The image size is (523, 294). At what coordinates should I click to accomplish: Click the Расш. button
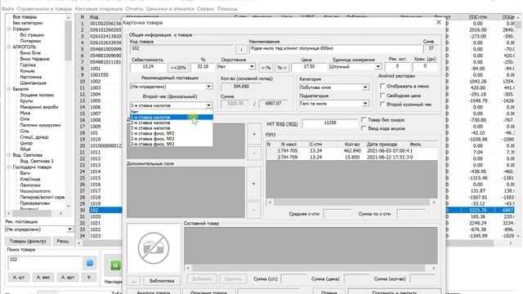[x=63, y=241]
